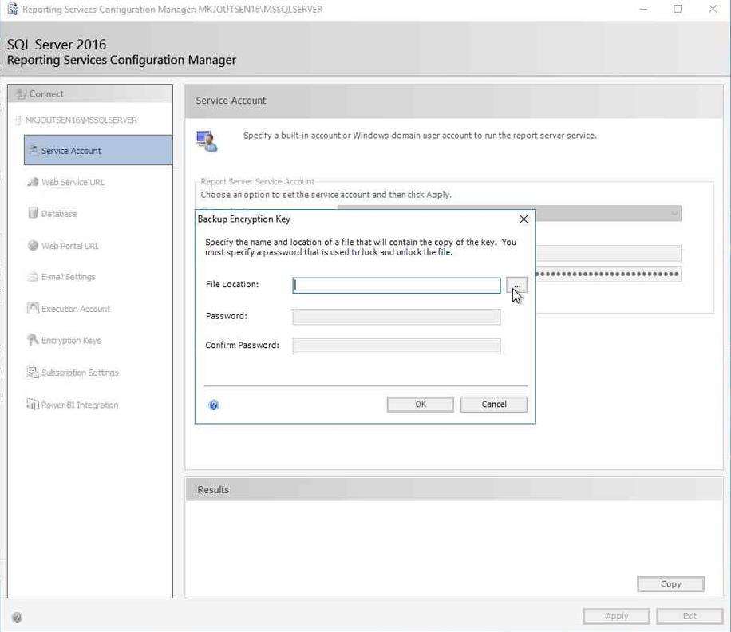Click the Connect plug icon
The width and height of the screenshot is (731, 632).
click(21, 93)
